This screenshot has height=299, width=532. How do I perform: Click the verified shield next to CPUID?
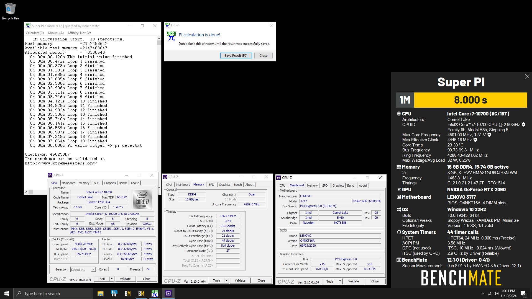[523, 125]
